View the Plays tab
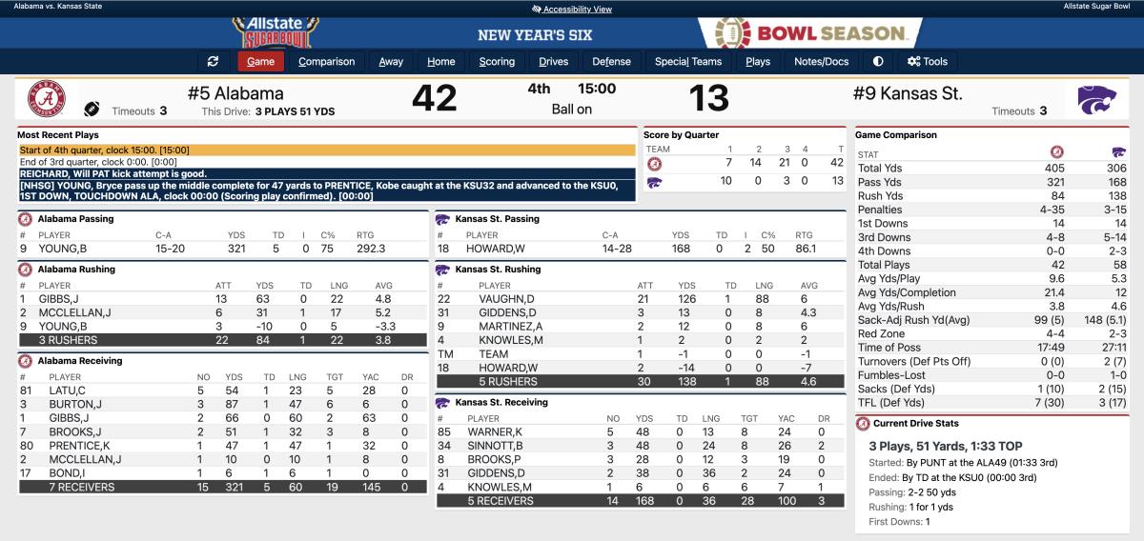The image size is (1144, 541). [758, 62]
